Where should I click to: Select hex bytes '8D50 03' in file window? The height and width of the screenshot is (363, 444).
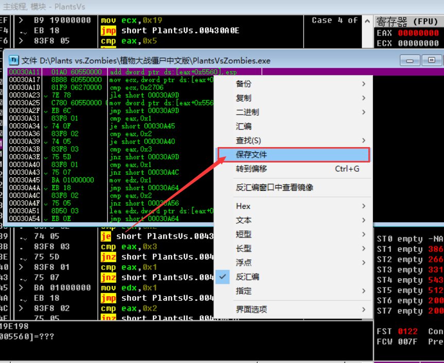coord(65,211)
